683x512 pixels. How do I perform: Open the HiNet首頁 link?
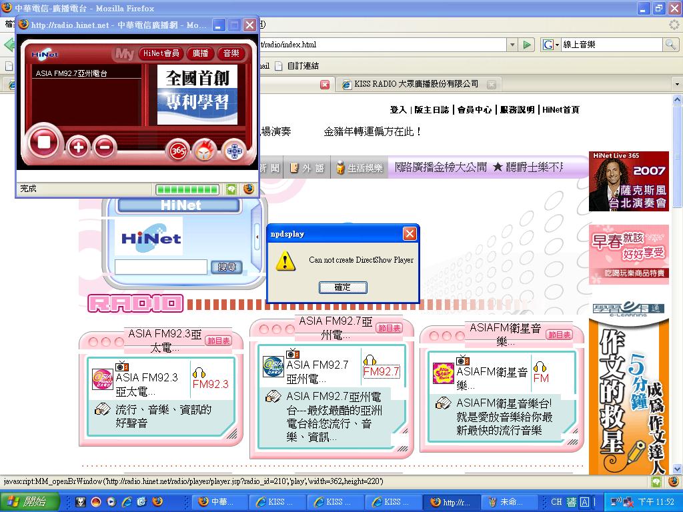(560, 110)
